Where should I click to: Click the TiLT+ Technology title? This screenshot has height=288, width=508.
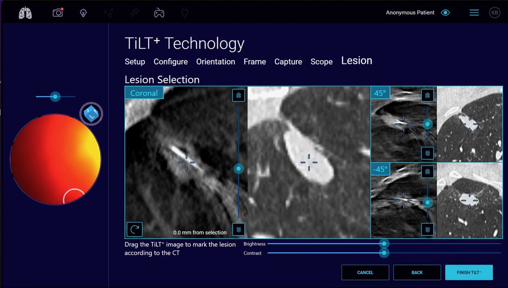point(185,44)
